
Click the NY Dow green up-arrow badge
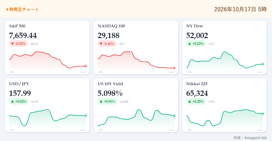point(196,44)
